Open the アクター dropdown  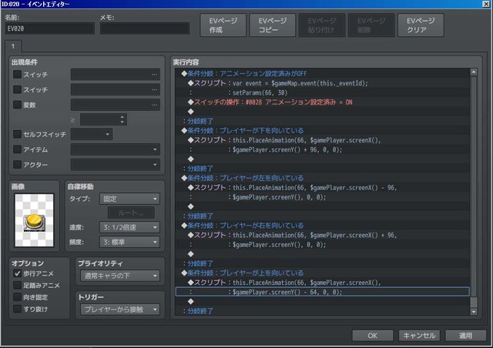coord(116,165)
